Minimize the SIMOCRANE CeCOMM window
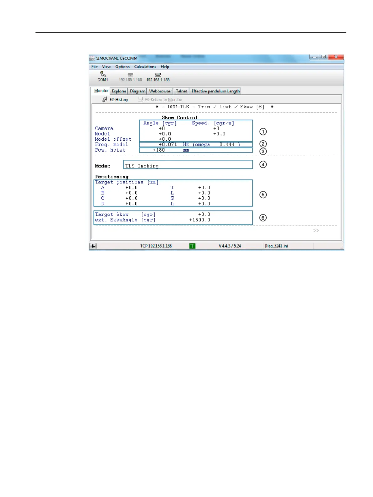The image size is (373, 497). click(314, 57)
